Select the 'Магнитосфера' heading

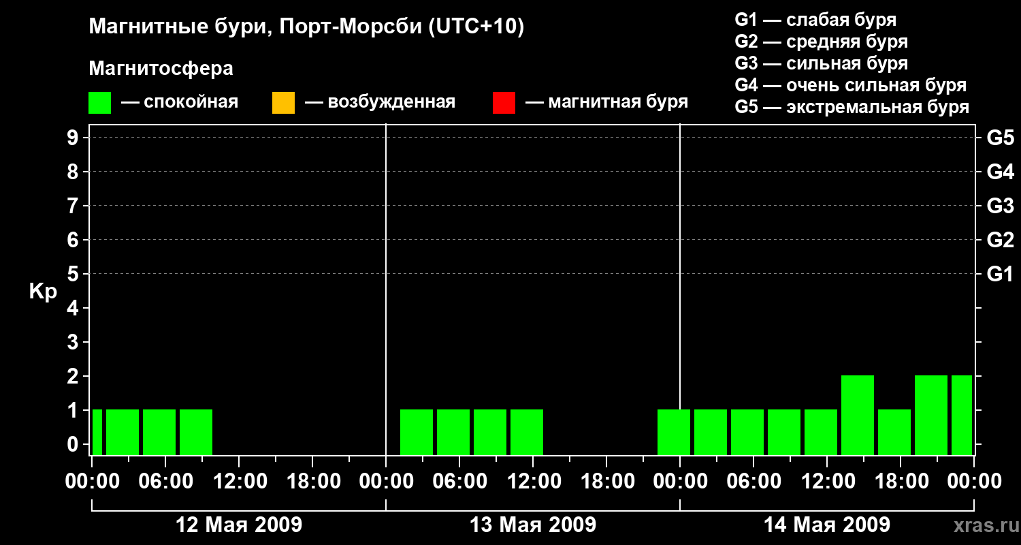pos(161,69)
